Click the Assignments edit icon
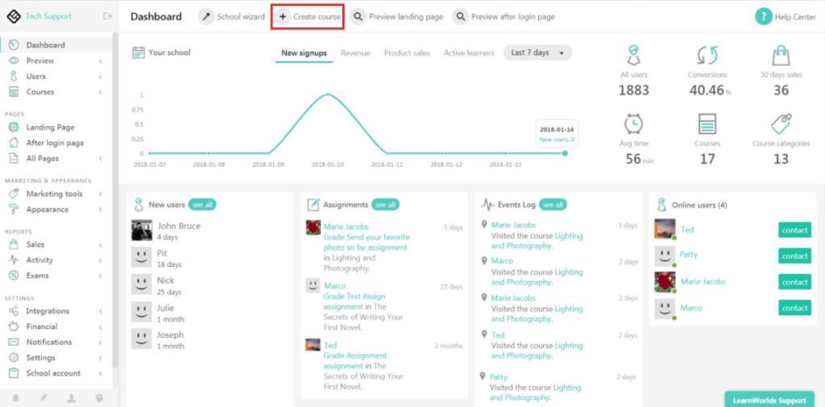 pos(313,204)
